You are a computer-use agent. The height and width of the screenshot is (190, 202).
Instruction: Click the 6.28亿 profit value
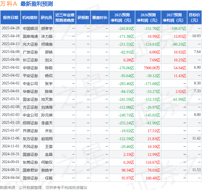[129, 60]
